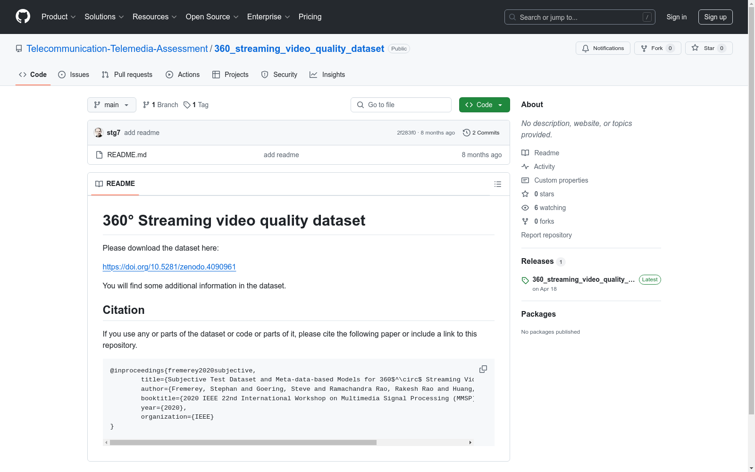The height and width of the screenshot is (472, 755).
Task: Click the Sign in link
Action: (677, 17)
